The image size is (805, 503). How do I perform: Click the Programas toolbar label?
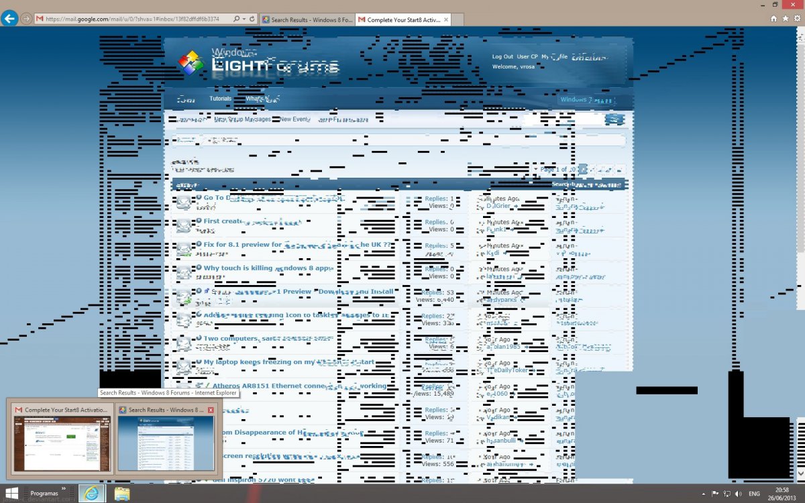coord(45,494)
